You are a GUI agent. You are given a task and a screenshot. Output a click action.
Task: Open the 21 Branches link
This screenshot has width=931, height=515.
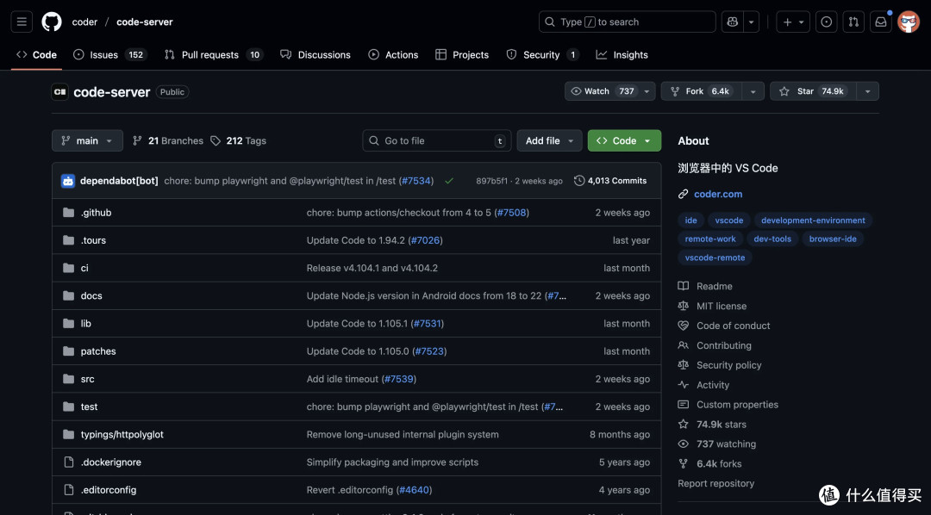click(167, 140)
